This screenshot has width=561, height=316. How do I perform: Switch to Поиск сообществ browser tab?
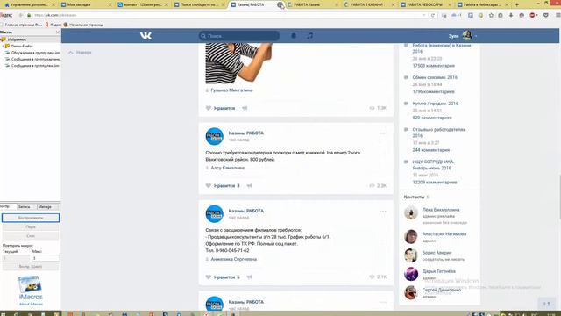(199, 4)
